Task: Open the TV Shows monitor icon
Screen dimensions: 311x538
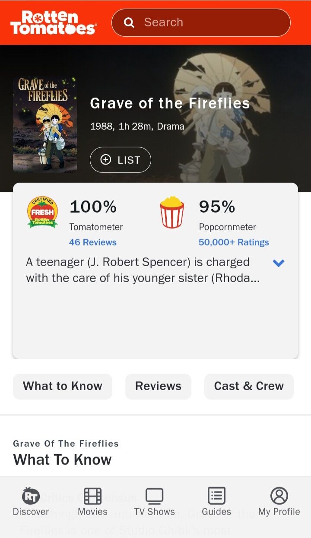Action: pos(154,496)
